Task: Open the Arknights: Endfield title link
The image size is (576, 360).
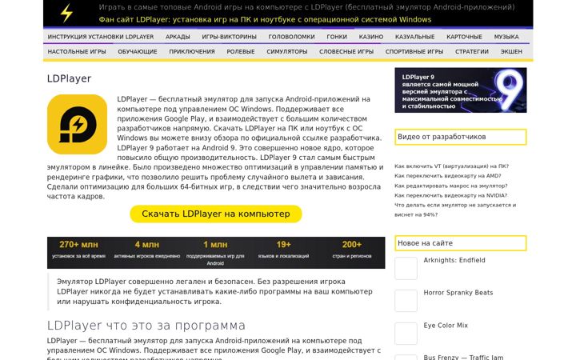Action: 454,260
